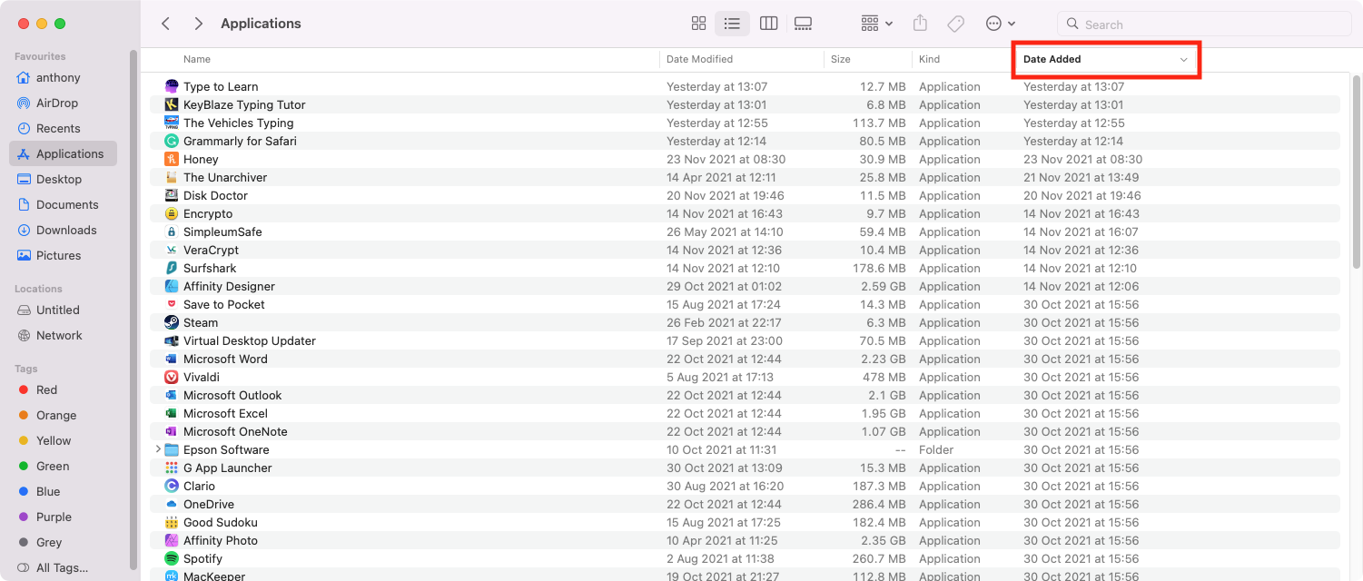Select the Steam app icon

(x=172, y=322)
